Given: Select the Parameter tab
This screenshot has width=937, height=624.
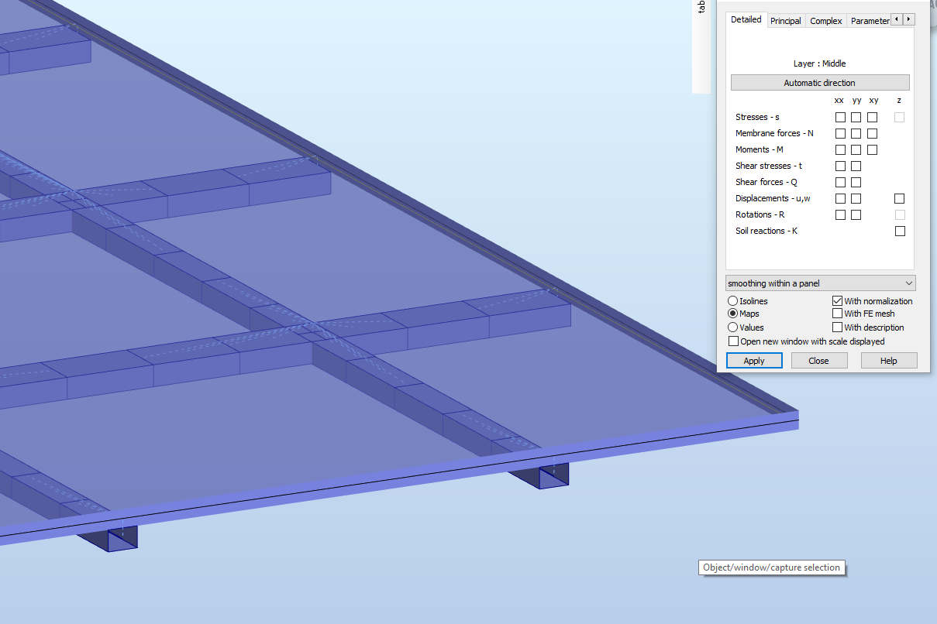Looking at the screenshot, I should tap(870, 21).
